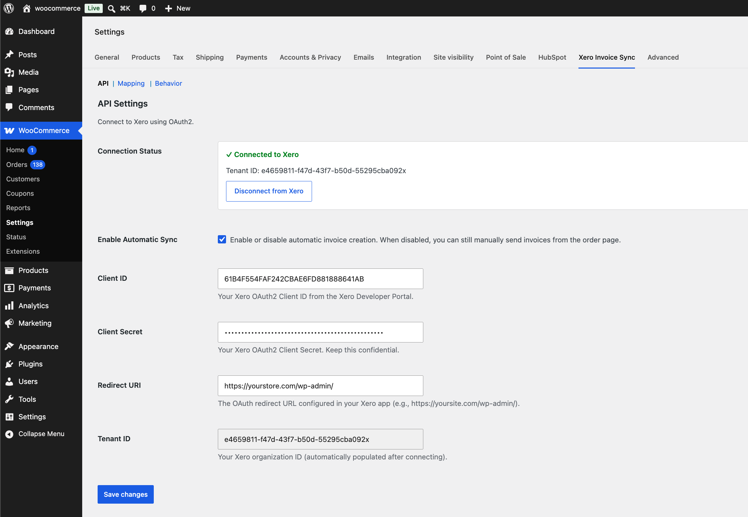This screenshot has height=517, width=748.
Task: Open the Mapping subsection link
Action: tap(131, 83)
